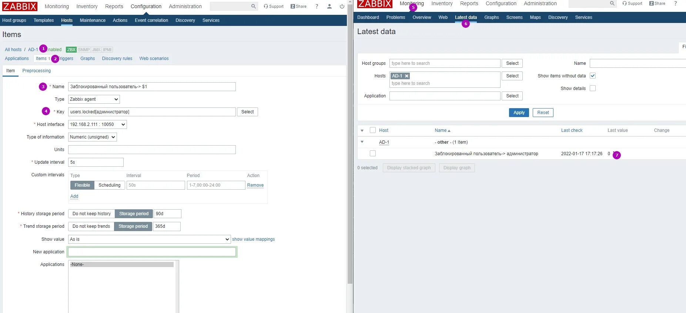Open the help question mark in left window
686x313 pixels.
click(317, 6)
